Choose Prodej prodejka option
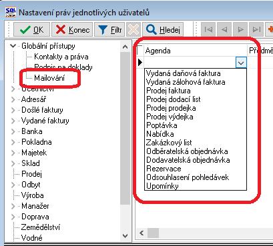Image resolution: width=273 pixels, height=246 pixels. click(171, 108)
